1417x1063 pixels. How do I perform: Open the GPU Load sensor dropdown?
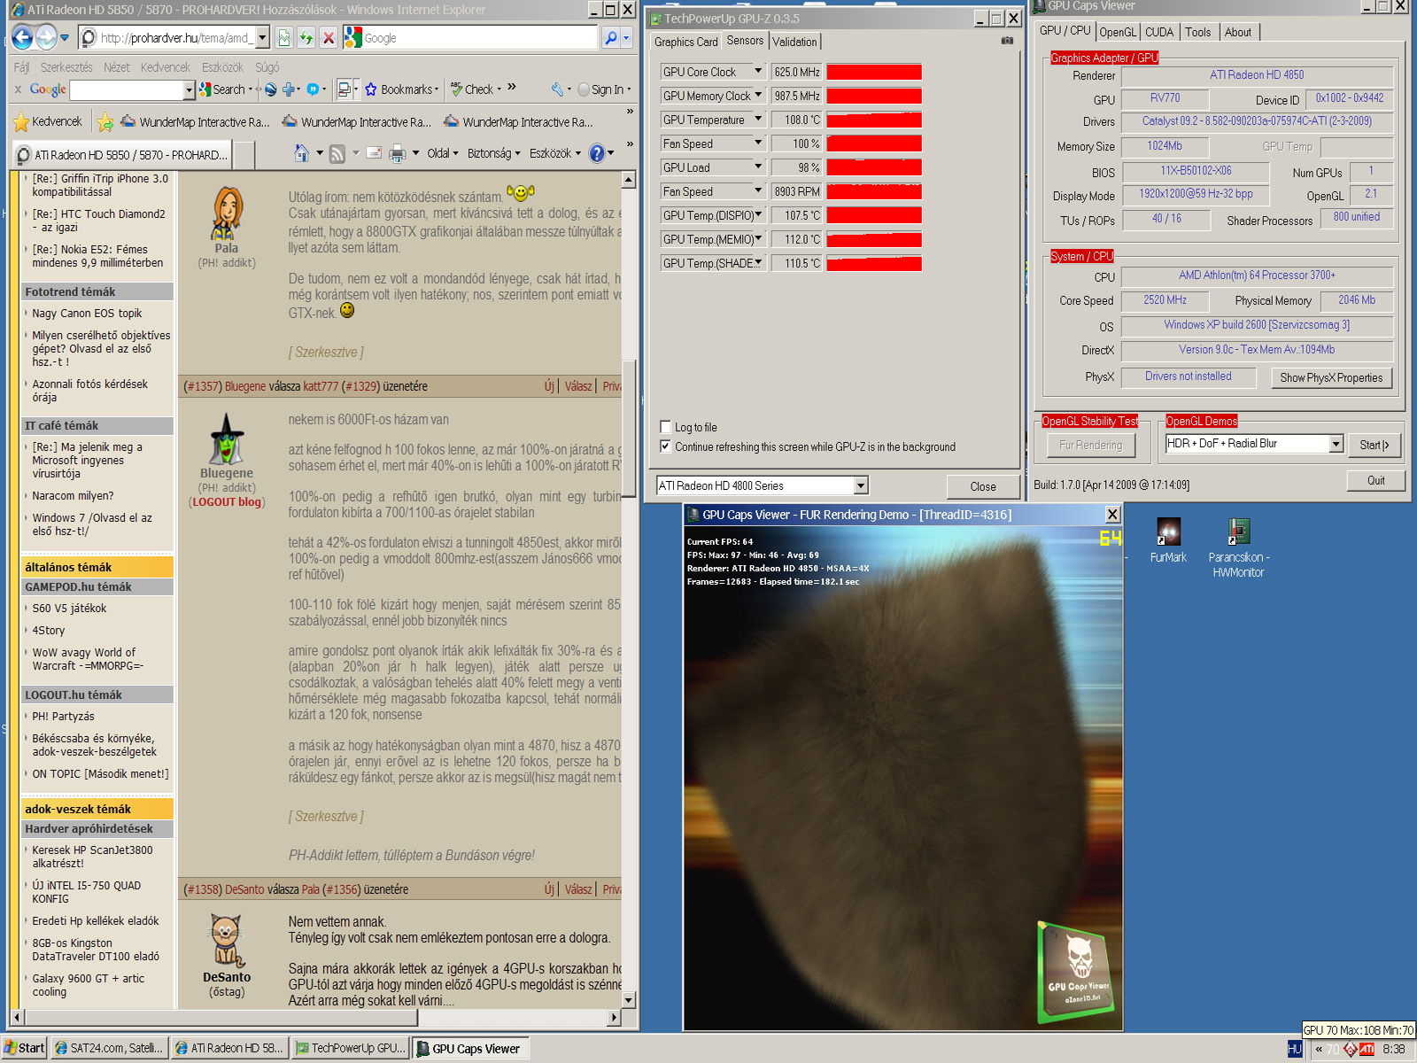pos(758,167)
